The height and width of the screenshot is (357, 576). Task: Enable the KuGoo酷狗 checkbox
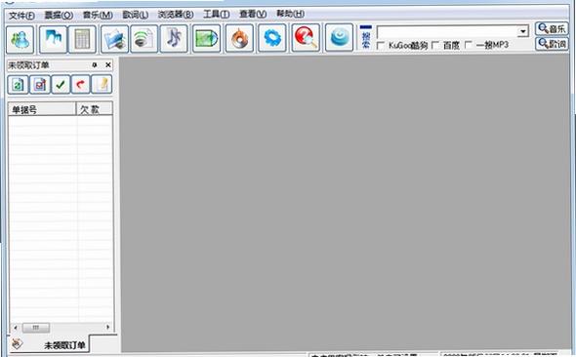click(x=381, y=46)
